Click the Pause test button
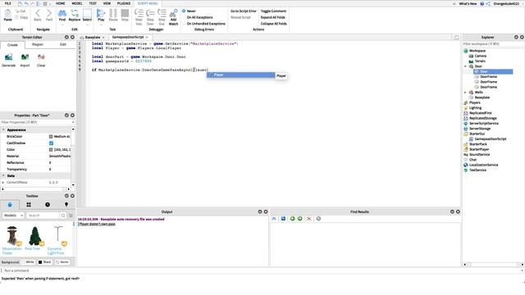Screen dimensions: 525x295 click(113, 16)
